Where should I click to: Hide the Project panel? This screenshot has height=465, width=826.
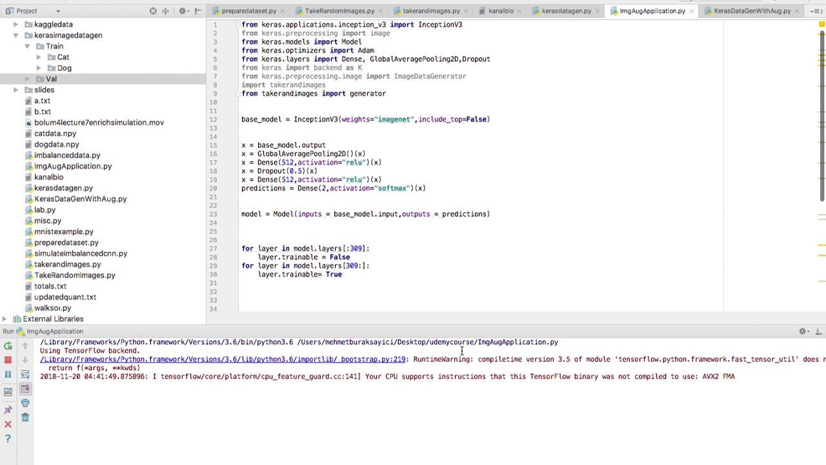(198, 11)
